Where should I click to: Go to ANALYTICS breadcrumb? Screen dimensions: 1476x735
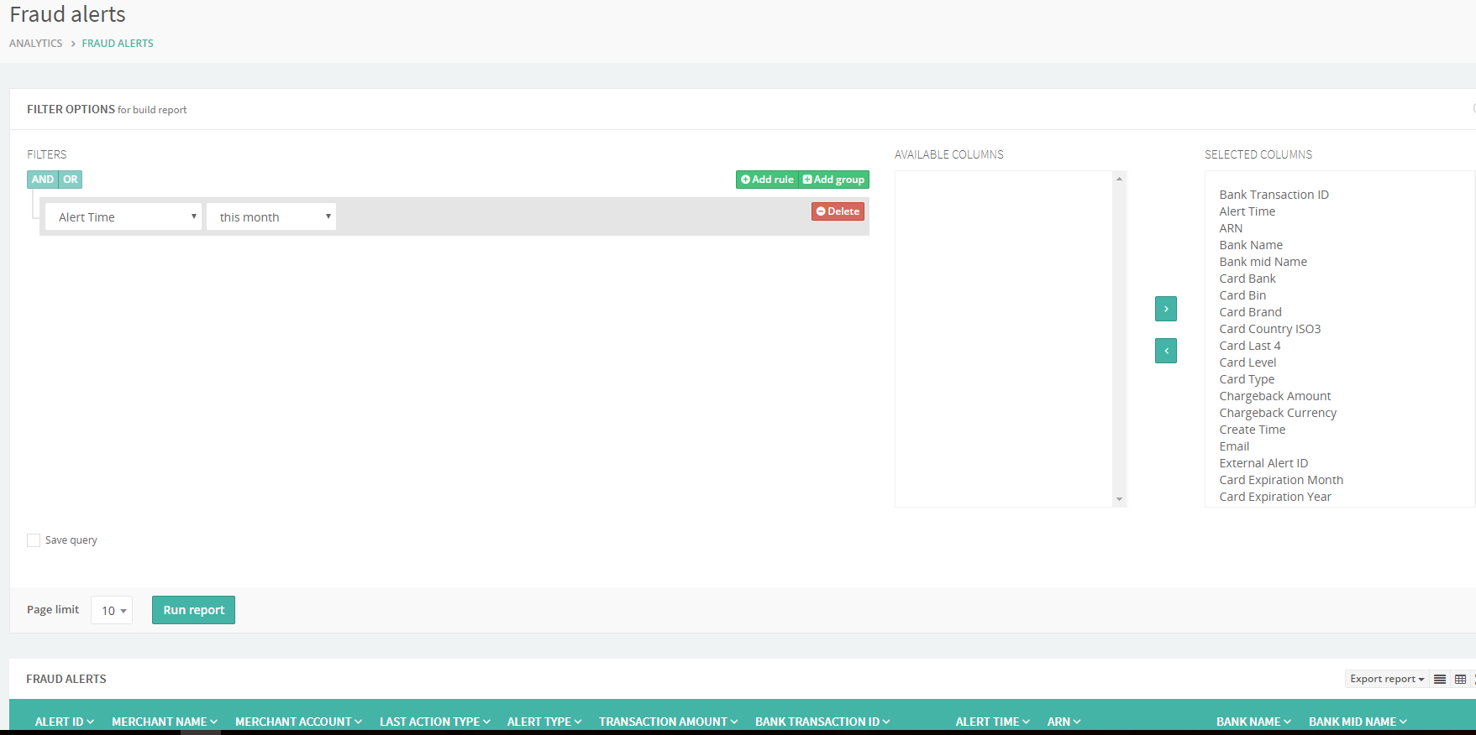pyautogui.click(x=36, y=44)
